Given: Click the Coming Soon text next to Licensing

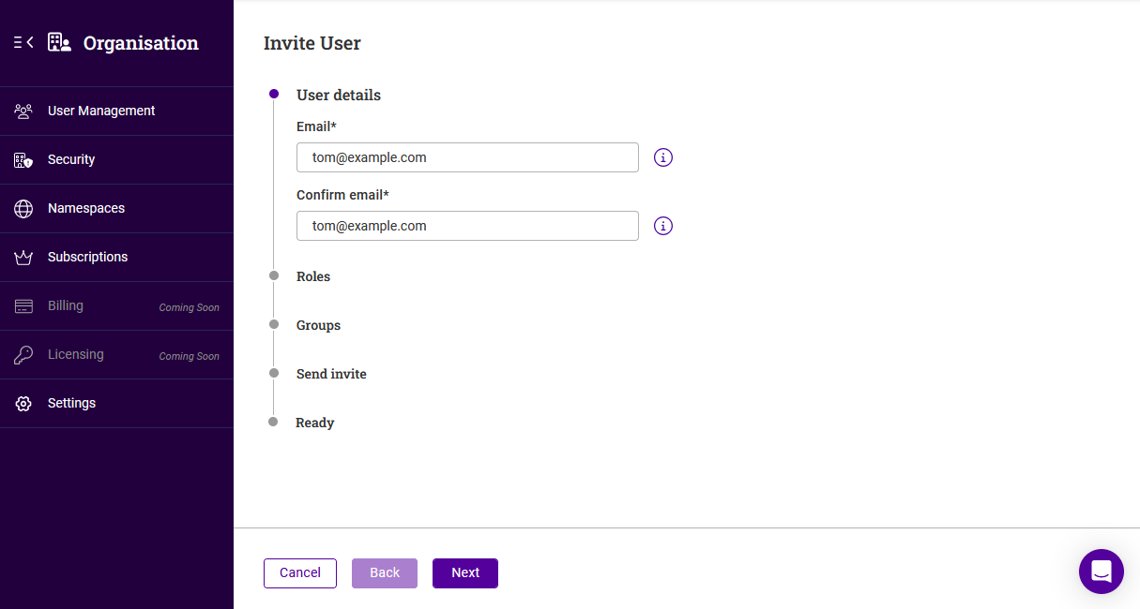Looking at the screenshot, I should click(x=190, y=356).
